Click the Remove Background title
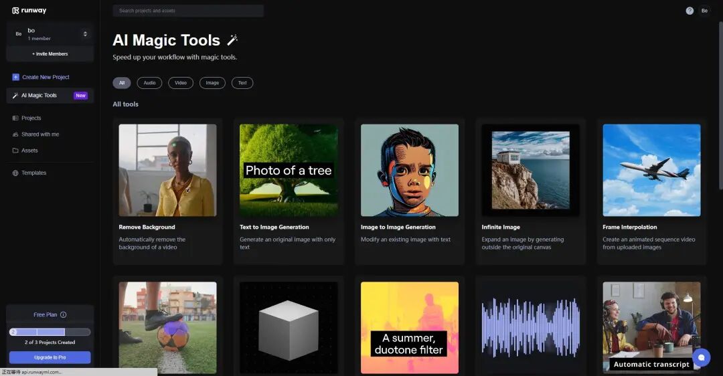The height and width of the screenshot is (376, 723). (147, 227)
